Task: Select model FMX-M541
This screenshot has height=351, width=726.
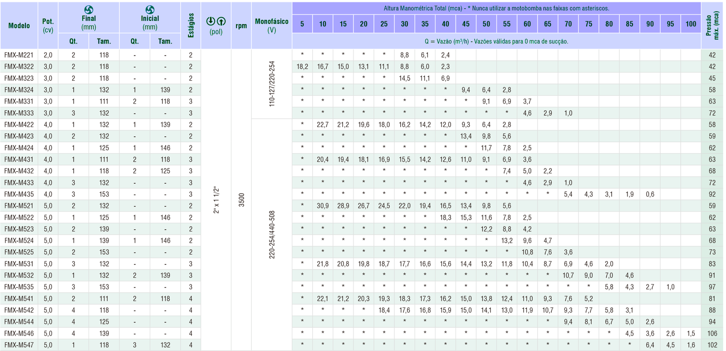Action: [19, 299]
